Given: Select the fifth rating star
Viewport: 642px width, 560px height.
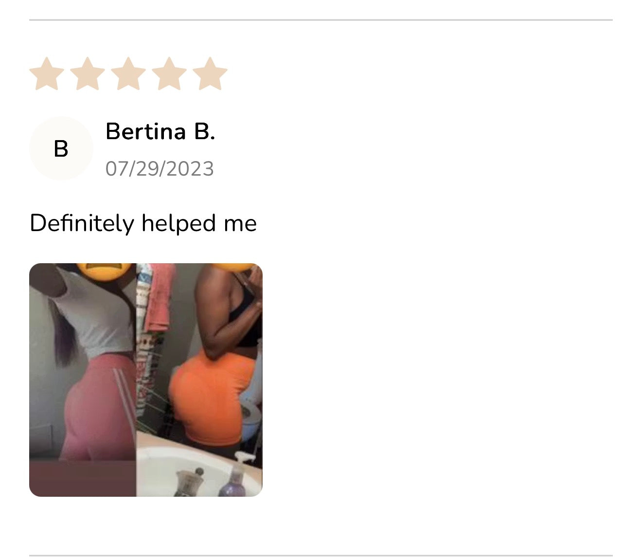Looking at the screenshot, I should point(210,74).
